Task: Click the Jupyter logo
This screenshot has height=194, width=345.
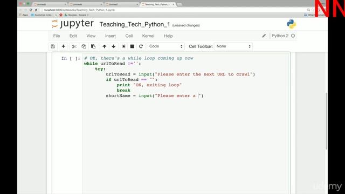Action: (x=72, y=24)
